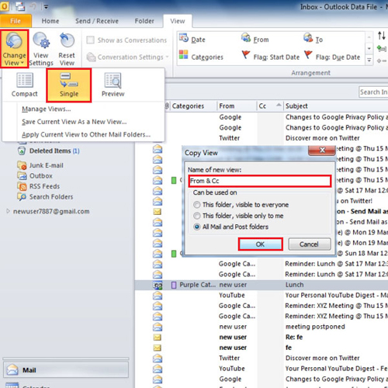
Task: Close the Copy View dialog with X
Action: tap(322, 150)
